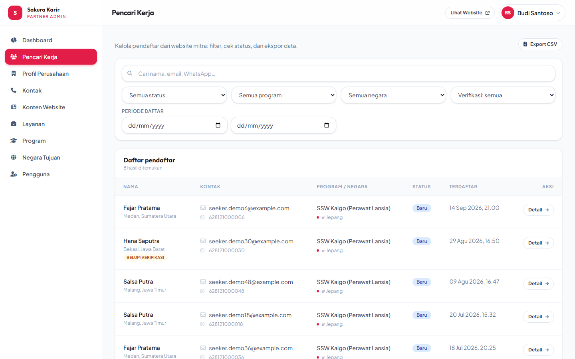Open Detail for Hana Saputra
This screenshot has height=359, width=575.
tap(538, 243)
